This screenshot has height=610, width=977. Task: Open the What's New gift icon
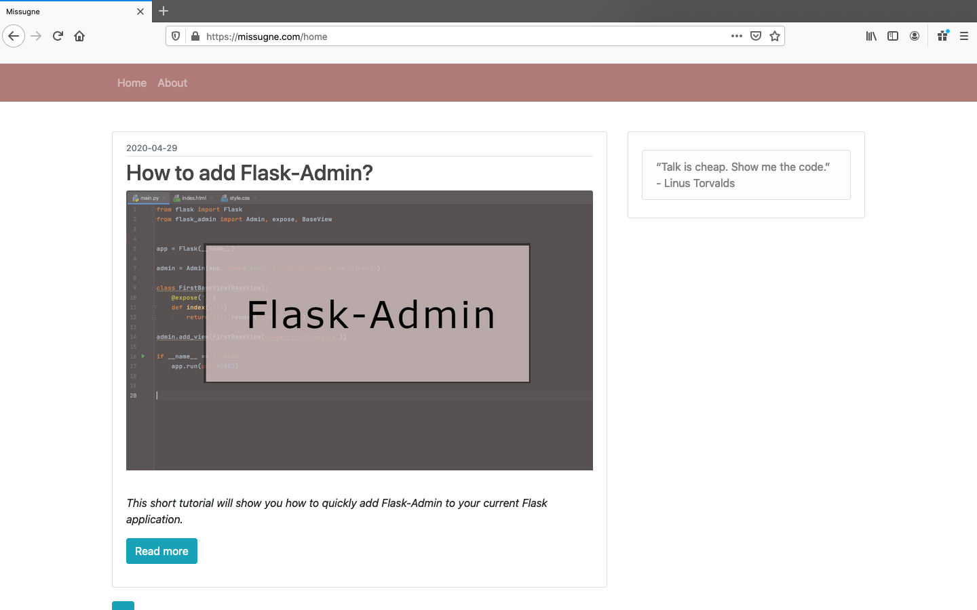coord(942,36)
